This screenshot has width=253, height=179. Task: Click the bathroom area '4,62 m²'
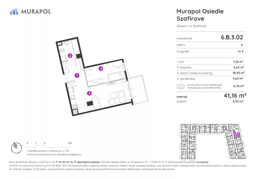[x=239, y=67]
